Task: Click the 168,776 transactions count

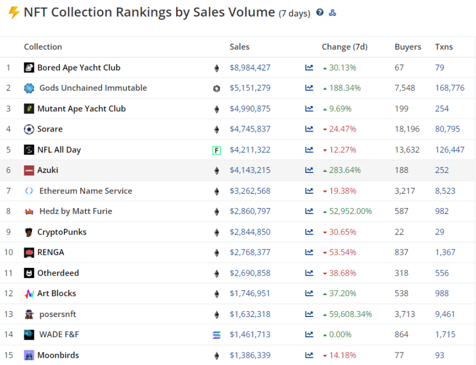Action: (x=449, y=88)
